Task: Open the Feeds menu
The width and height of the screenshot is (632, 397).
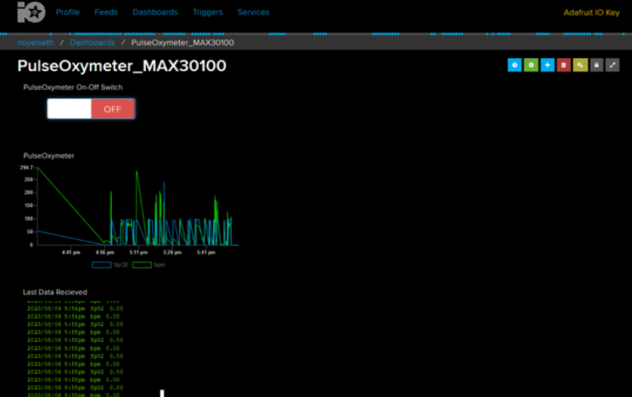Action: [x=106, y=12]
